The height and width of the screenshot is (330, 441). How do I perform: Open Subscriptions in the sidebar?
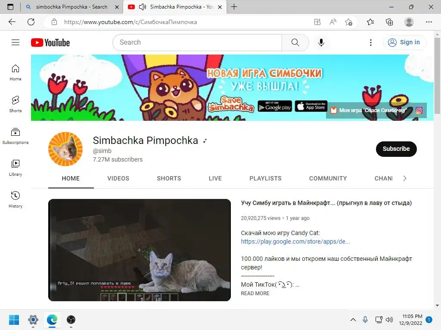coord(16,136)
